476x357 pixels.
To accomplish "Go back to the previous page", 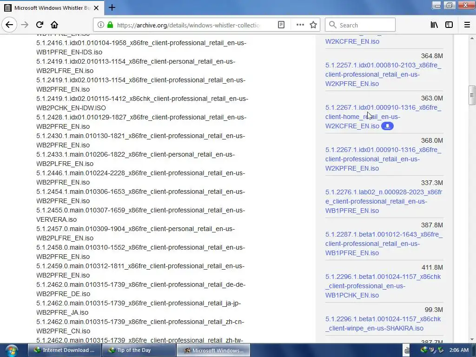I will [9, 25].
